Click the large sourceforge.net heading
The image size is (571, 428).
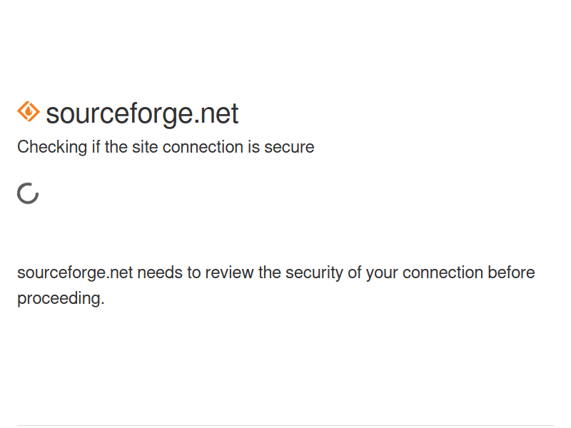[x=142, y=113]
